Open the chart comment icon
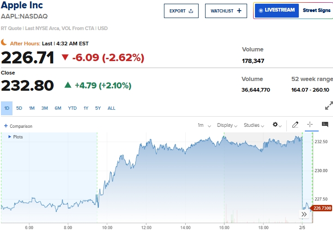The width and height of the screenshot is (333, 231). pyautogui.click(x=325, y=125)
